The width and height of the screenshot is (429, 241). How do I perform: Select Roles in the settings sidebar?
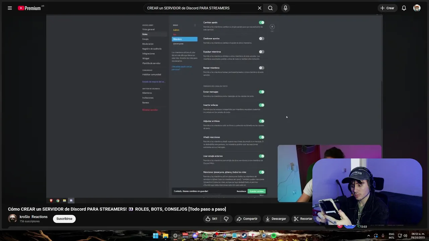[x=154, y=34]
